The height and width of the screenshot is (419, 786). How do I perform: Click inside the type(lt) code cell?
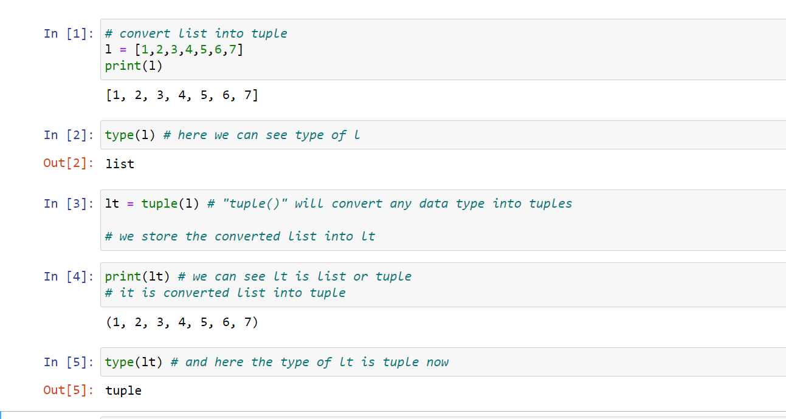tap(443, 362)
